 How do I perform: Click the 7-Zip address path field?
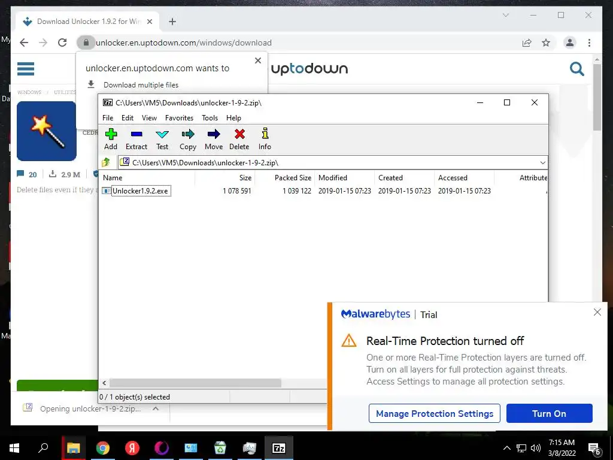tap(329, 163)
